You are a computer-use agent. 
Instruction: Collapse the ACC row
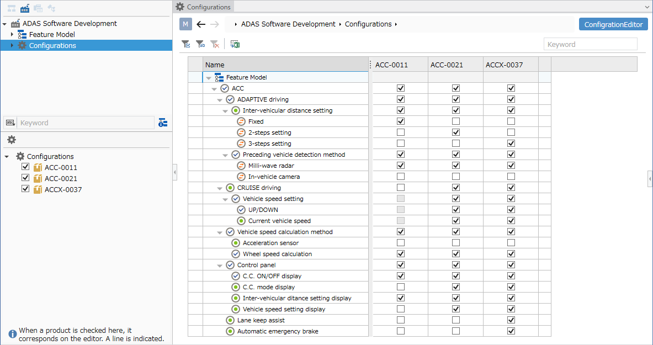pos(214,89)
